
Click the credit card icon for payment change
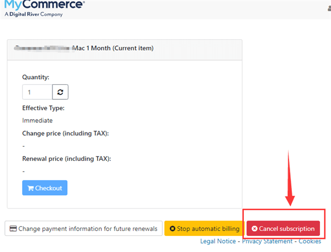click(x=12, y=229)
